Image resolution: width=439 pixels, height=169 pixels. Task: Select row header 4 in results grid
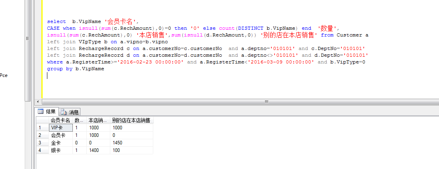[43, 150]
